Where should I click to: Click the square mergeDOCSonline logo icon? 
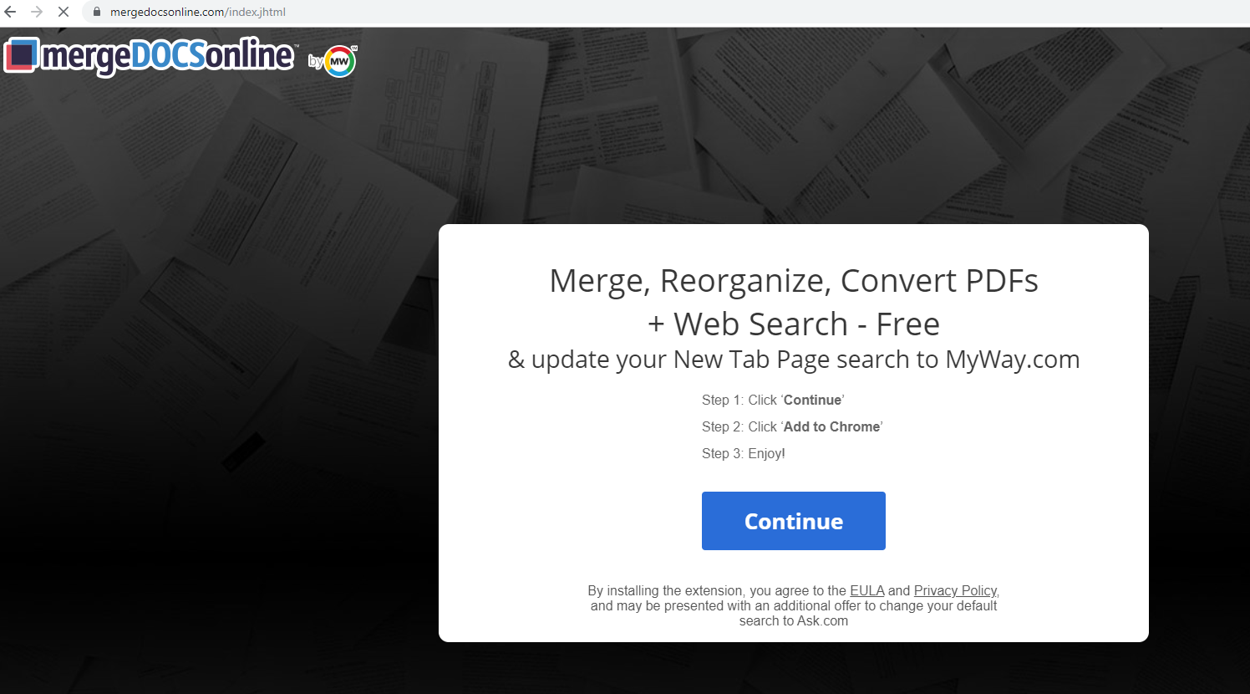click(x=21, y=55)
